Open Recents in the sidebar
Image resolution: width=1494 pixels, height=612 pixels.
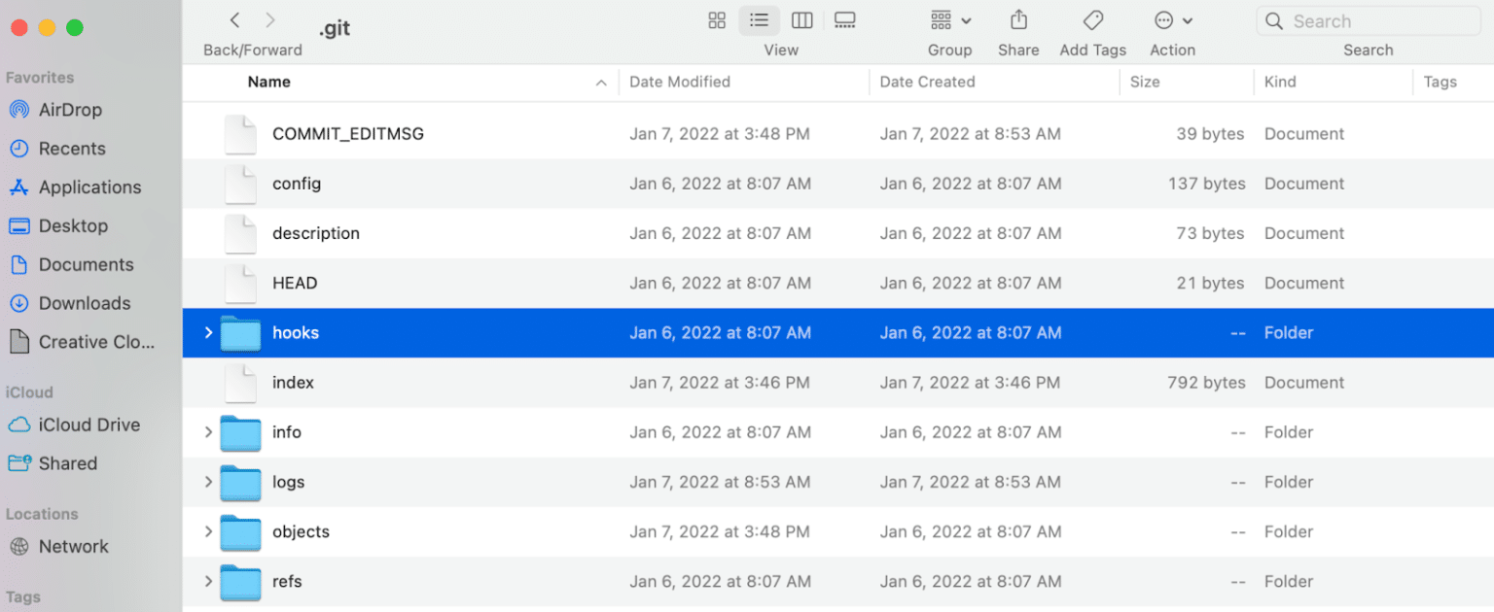[x=72, y=148]
